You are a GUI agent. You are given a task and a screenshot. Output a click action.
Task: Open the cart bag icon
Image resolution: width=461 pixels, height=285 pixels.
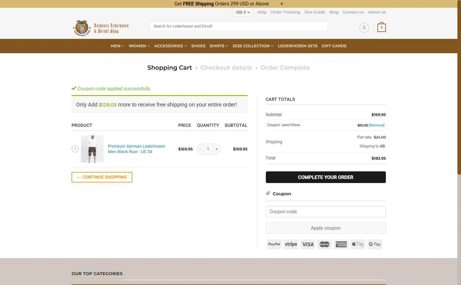(381, 28)
